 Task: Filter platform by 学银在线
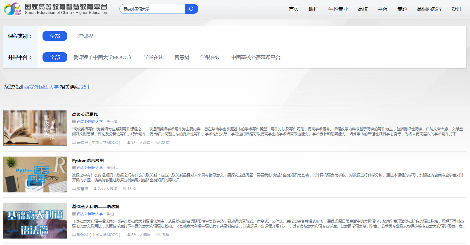tap(210, 57)
